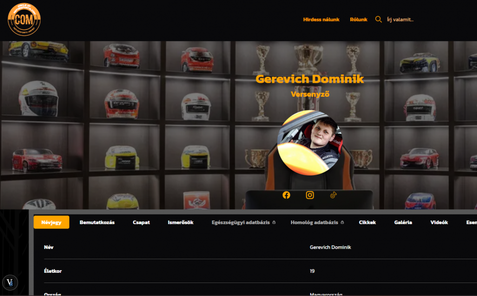The height and width of the screenshot is (296, 477).
Task: Open Gerevich Dominik's Facebook page icon
Action: pos(286,195)
